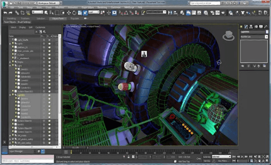The image size is (271, 165).
Task: Click the ViewCube in the viewport
Action: (229, 36)
